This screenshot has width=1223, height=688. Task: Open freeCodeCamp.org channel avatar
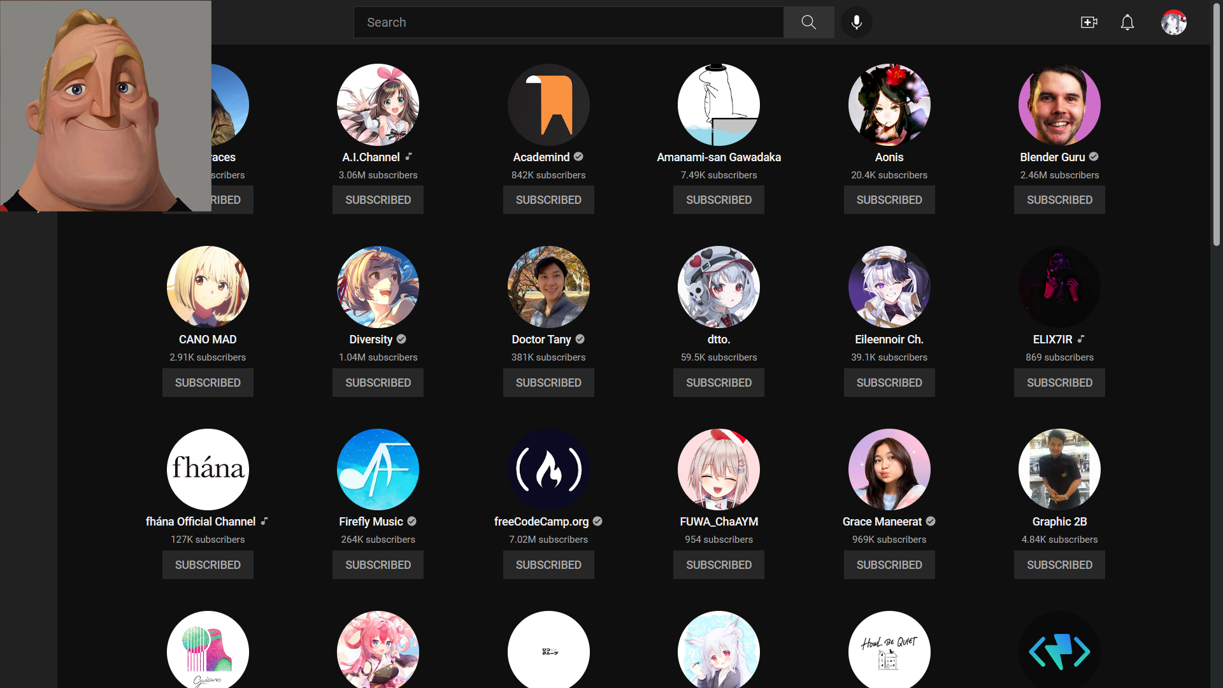point(548,469)
